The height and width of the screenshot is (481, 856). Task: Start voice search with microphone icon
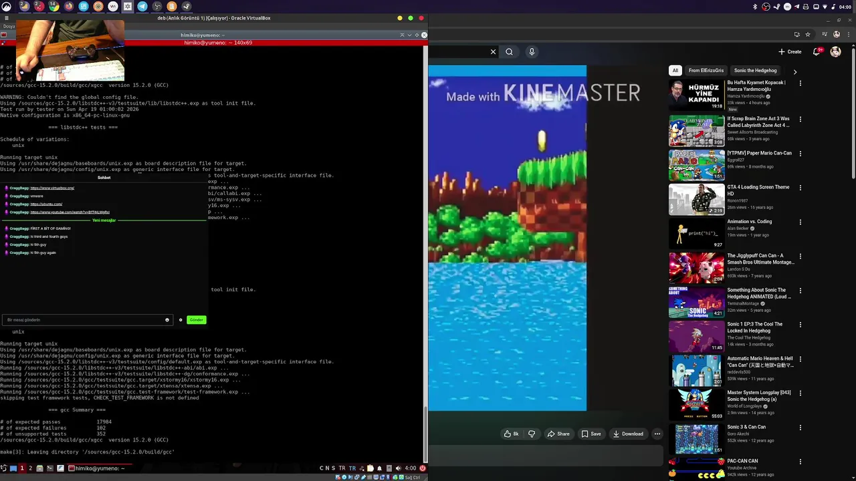pos(532,51)
